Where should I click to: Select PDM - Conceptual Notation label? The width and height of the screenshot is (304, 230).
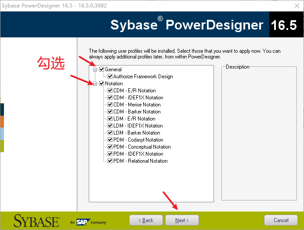click(142, 147)
